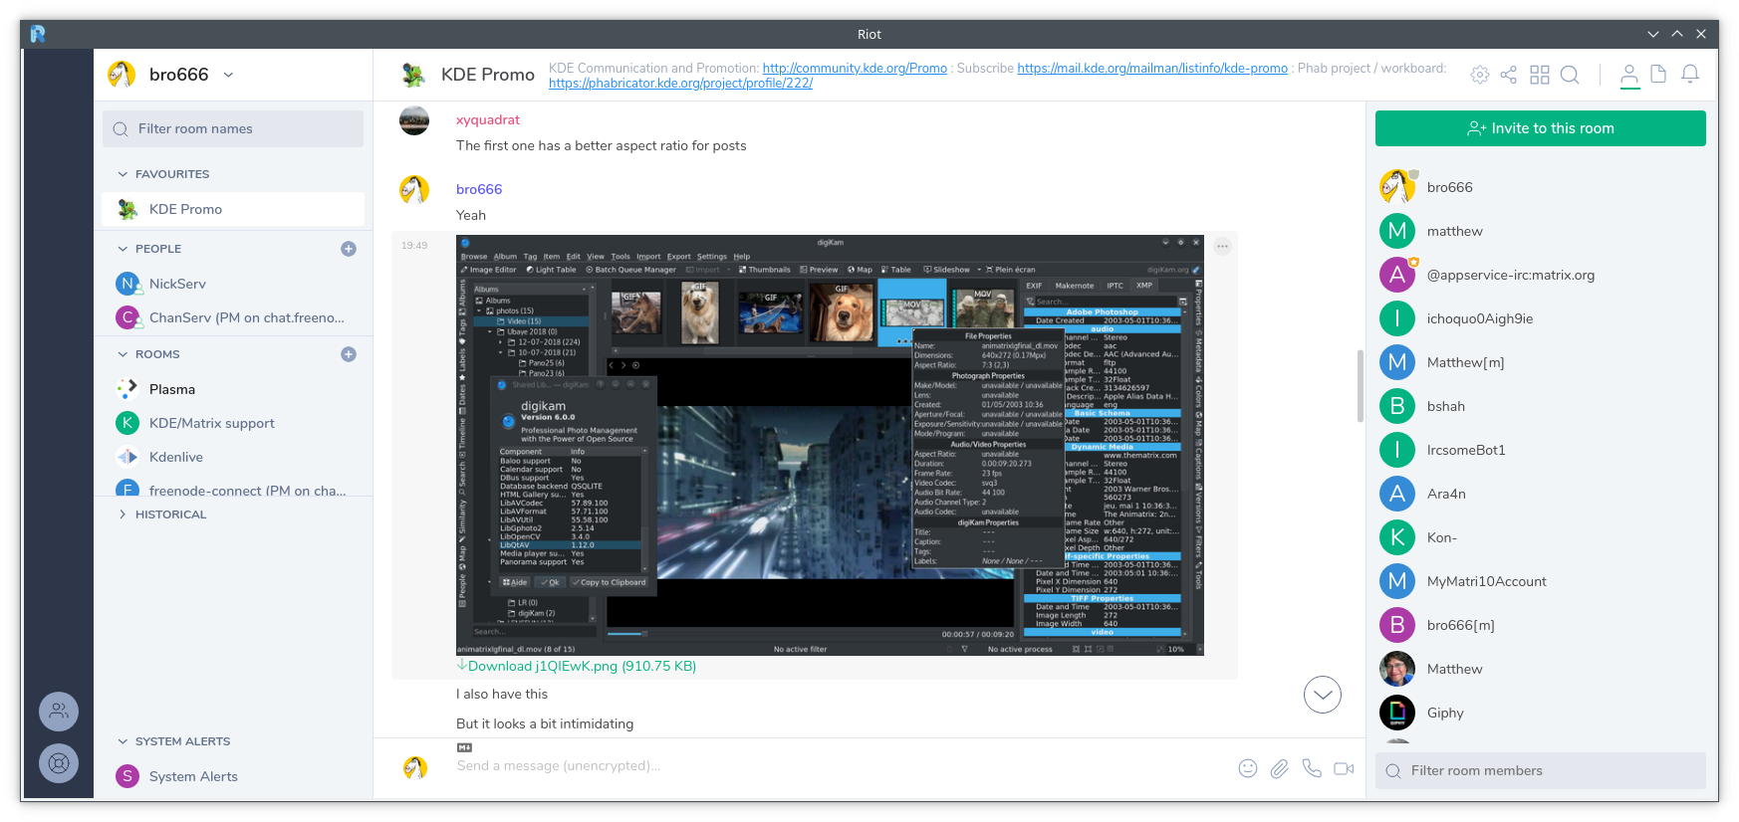1739x822 pixels.
Task: Select member IrcsomeBot1
Action: click(1540, 450)
